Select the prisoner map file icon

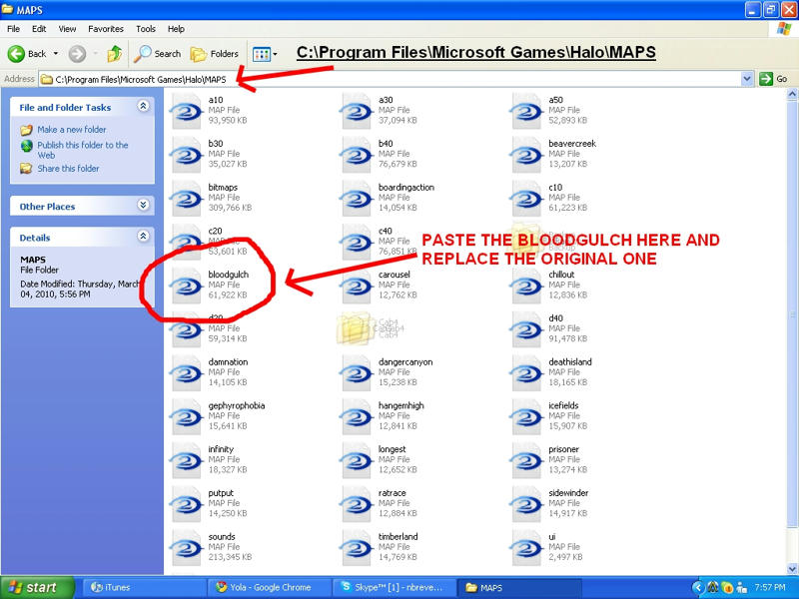(x=527, y=460)
